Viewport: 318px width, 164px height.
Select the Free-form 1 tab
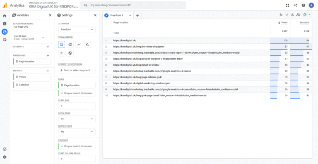pyautogui.click(x=118, y=15)
